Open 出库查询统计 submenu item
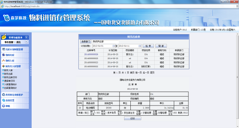The width and height of the screenshot is (239, 128). 11,88
